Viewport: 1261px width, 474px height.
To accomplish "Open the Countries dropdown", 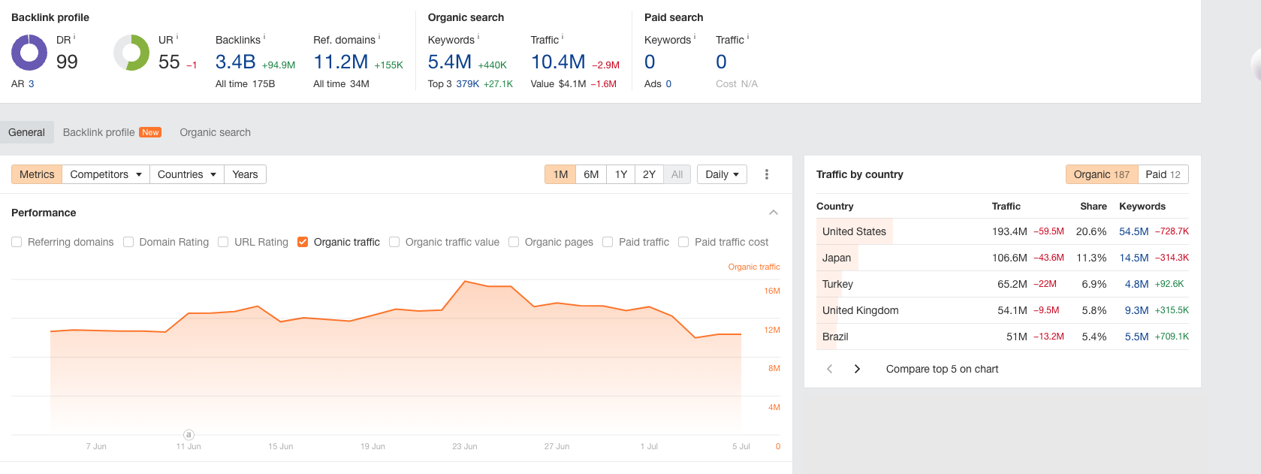I will click(x=186, y=174).
